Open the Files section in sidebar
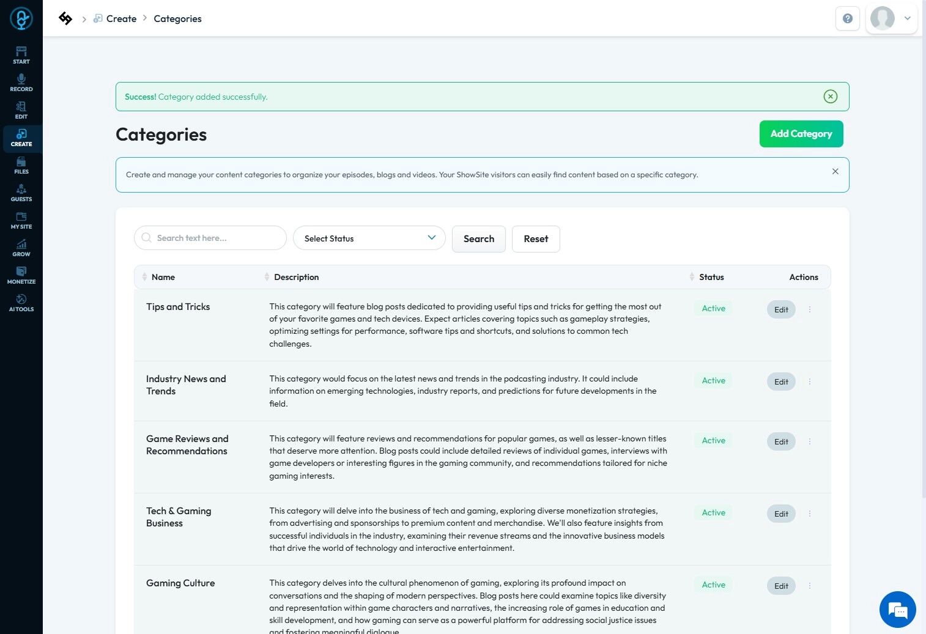Screen dimensions: 926x634 (21, 165)
